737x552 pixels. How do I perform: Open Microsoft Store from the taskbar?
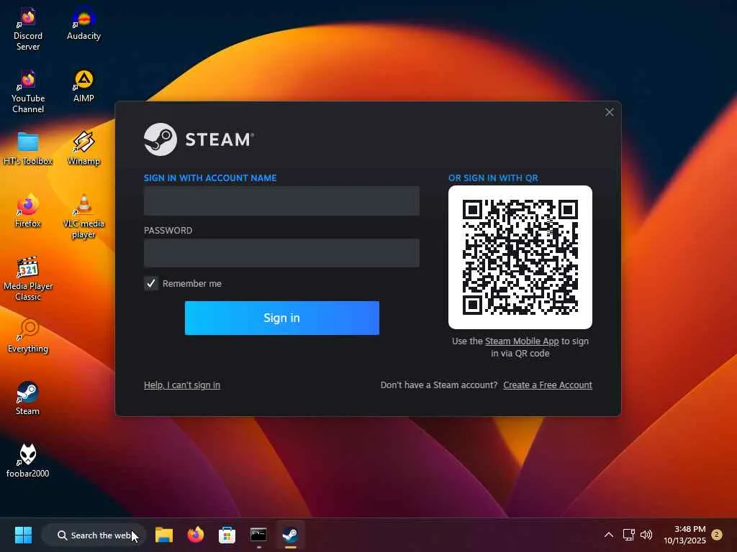tap(227, 535)
